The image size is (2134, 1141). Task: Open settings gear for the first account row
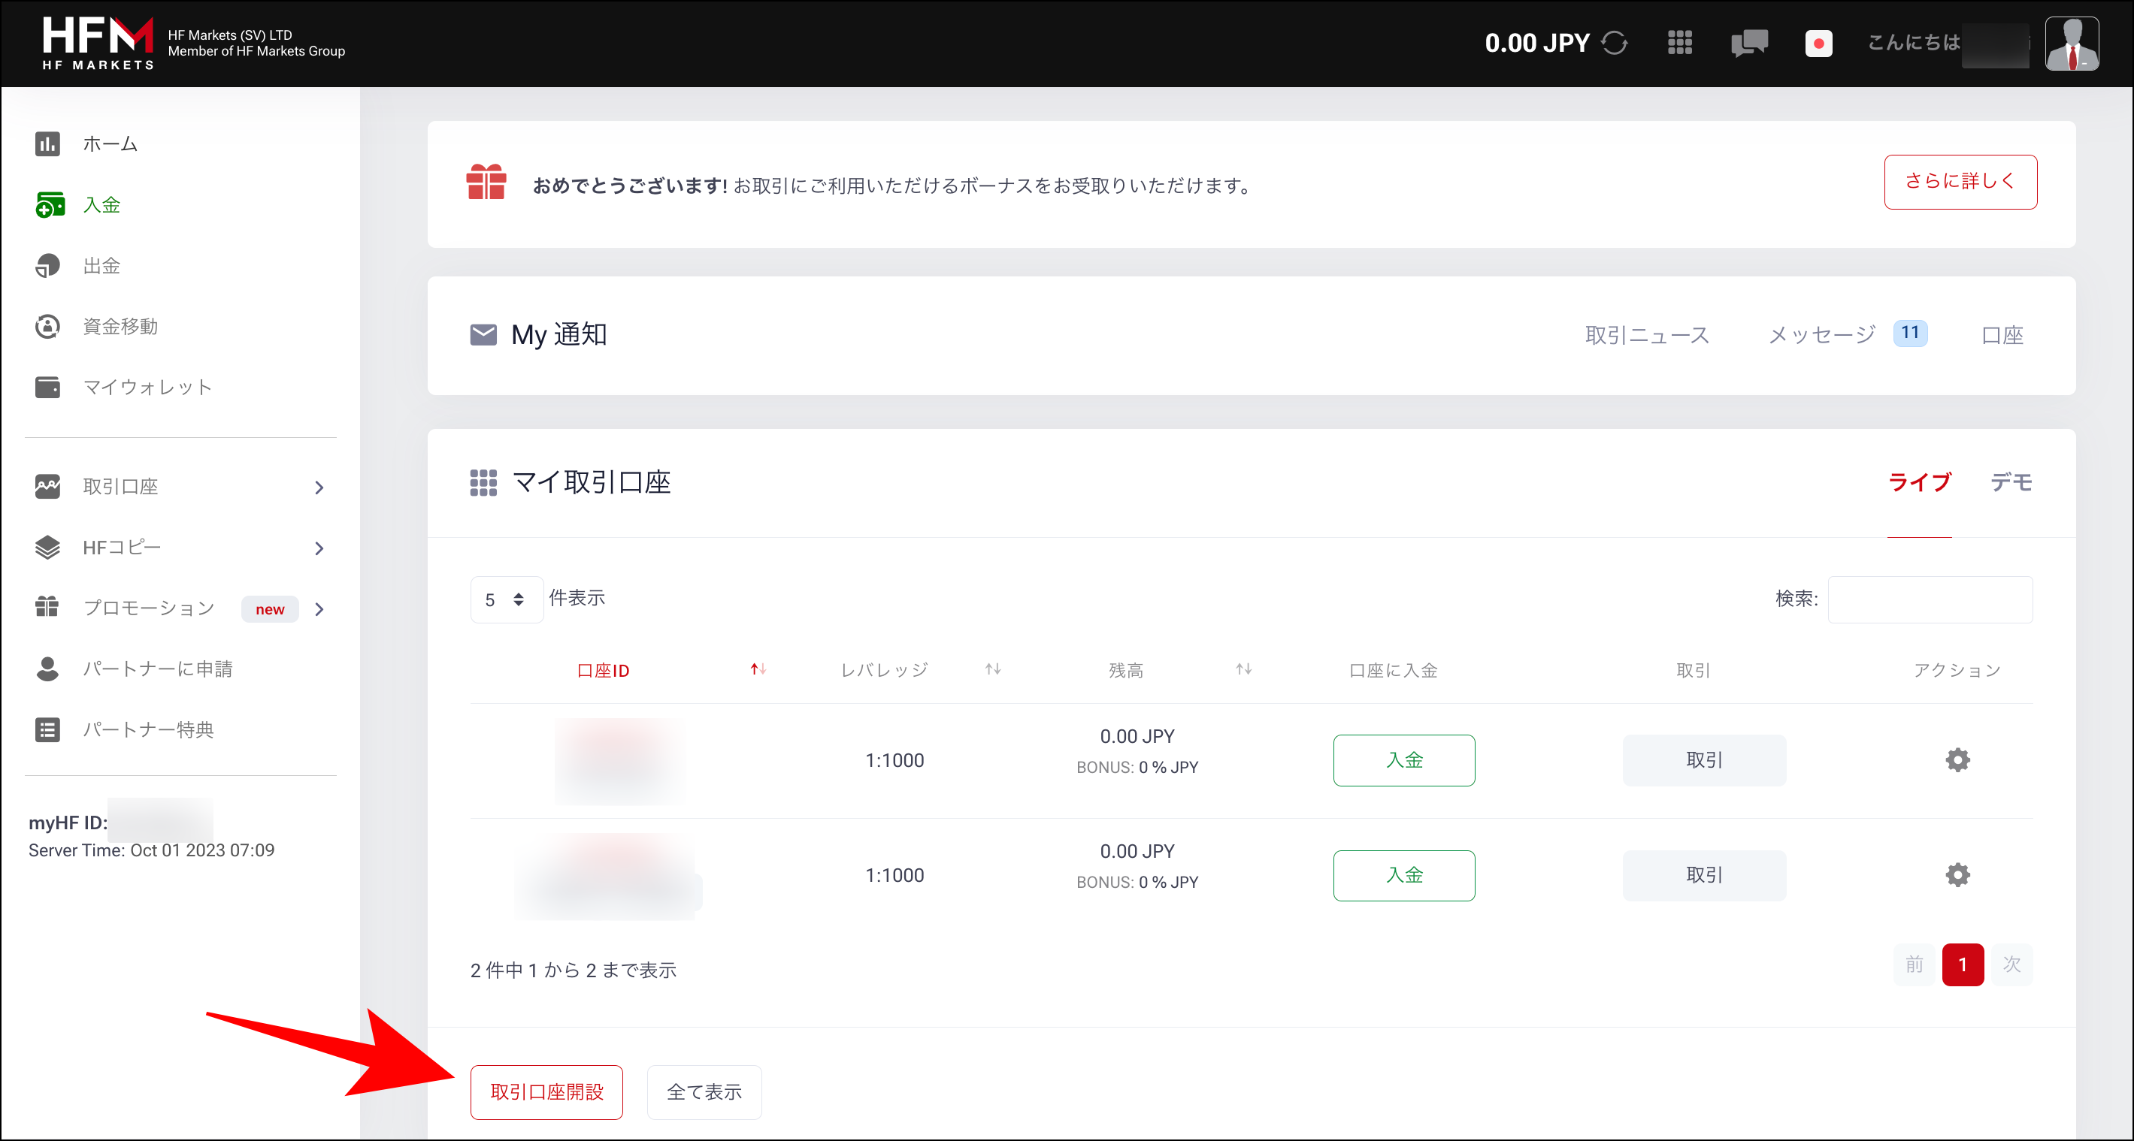1957,759
